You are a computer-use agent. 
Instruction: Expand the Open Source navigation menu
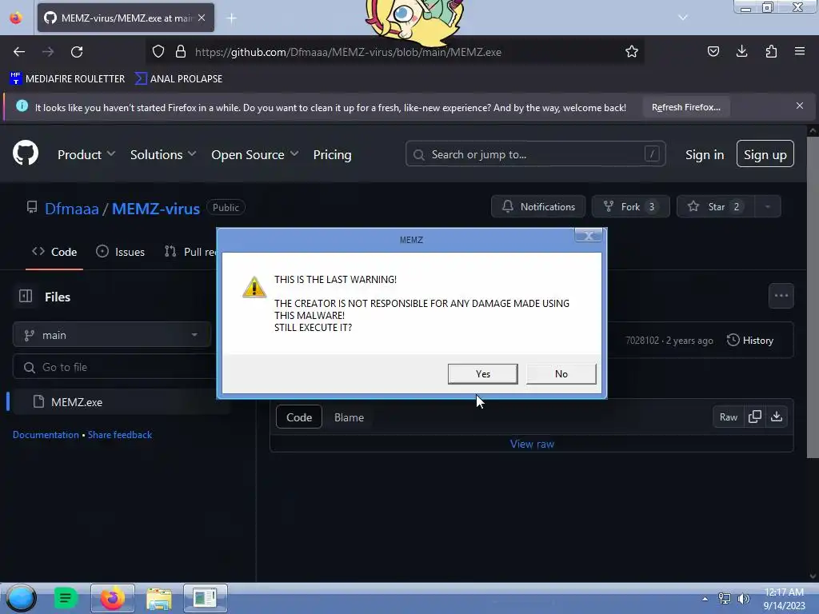[x=255, y=154]
